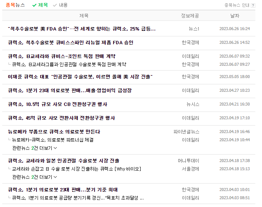262x207 pixels.
Task: Select the 뉴스1 source cell
Action: click(194, 29)
